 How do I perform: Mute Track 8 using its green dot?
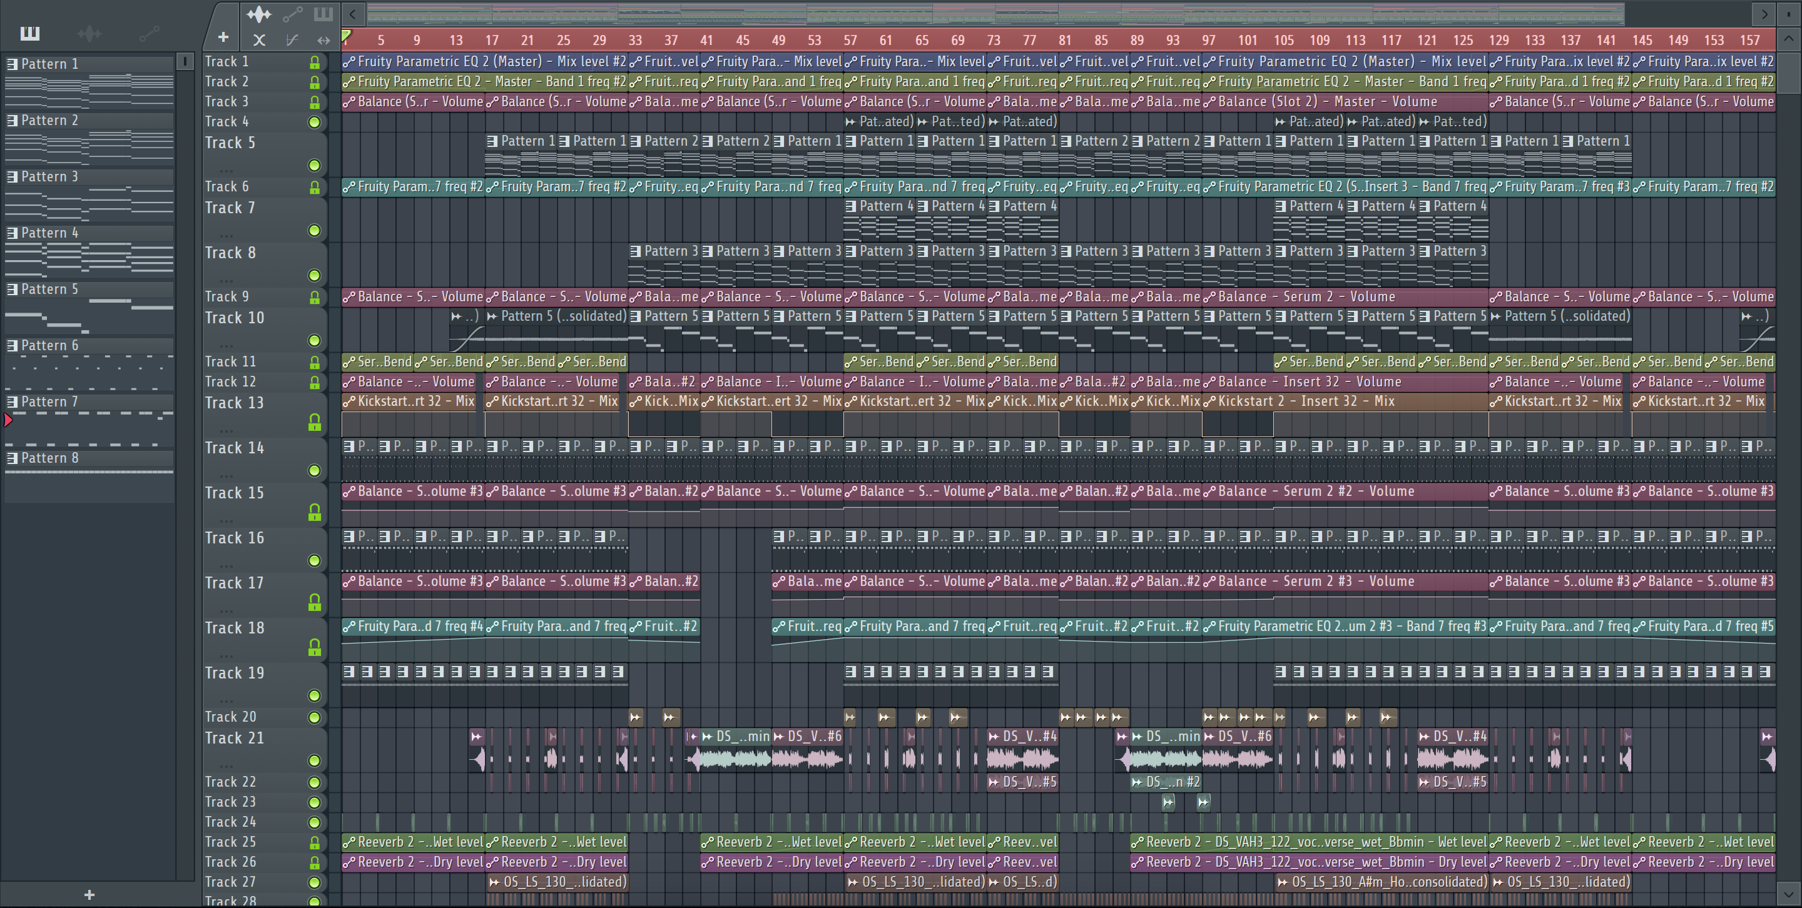(315, 275)
